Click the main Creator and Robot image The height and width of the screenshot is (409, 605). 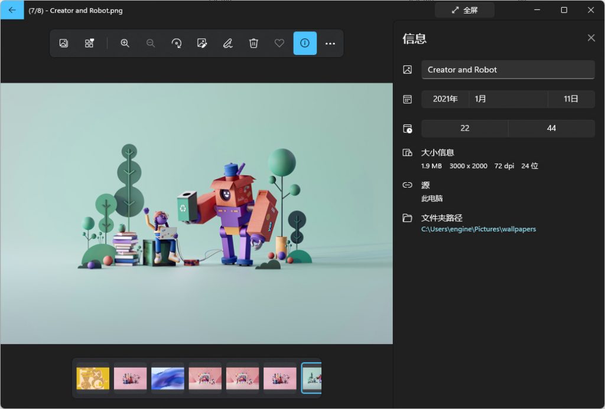196,213
